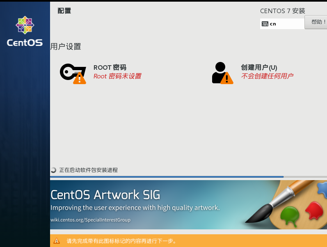Click the cn keyboard layout field

click(x=282, y=24)
